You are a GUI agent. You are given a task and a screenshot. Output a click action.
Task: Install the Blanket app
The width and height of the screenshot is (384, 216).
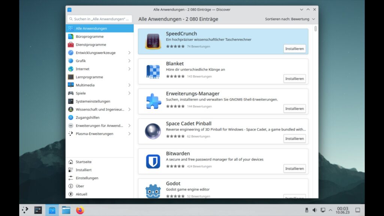(x=295, y=79)
